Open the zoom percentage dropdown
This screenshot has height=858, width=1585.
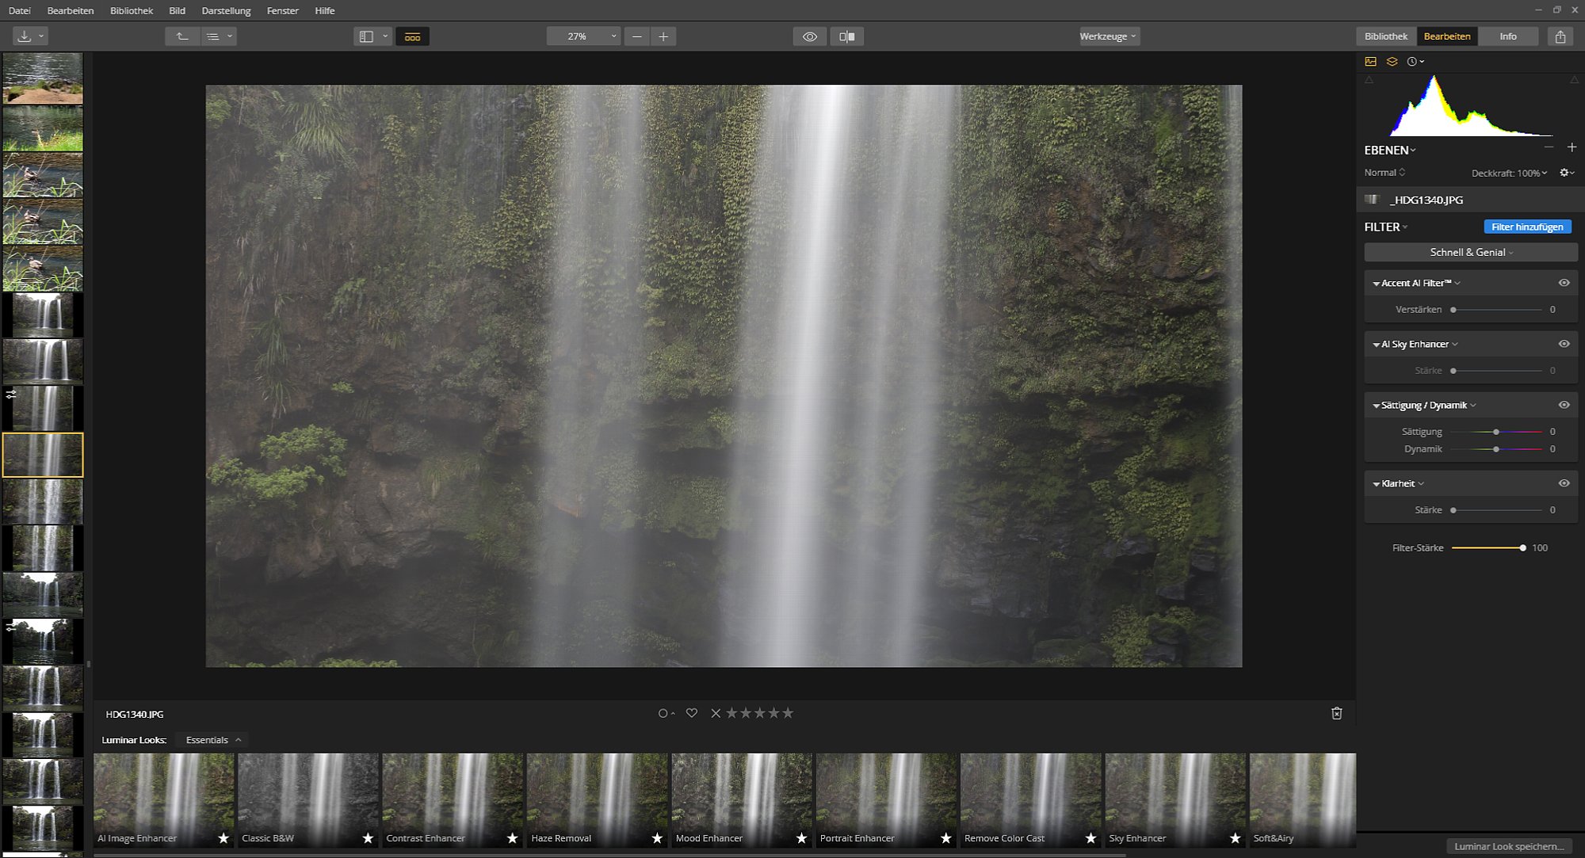pyautogui.click(x=582, y=36)
